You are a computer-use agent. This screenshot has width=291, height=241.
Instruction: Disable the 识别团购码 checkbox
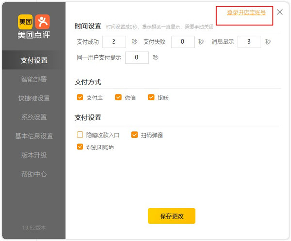(80, 146)
